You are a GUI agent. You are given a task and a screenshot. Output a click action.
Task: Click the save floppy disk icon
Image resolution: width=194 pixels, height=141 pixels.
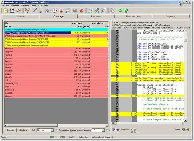(12, 11)
